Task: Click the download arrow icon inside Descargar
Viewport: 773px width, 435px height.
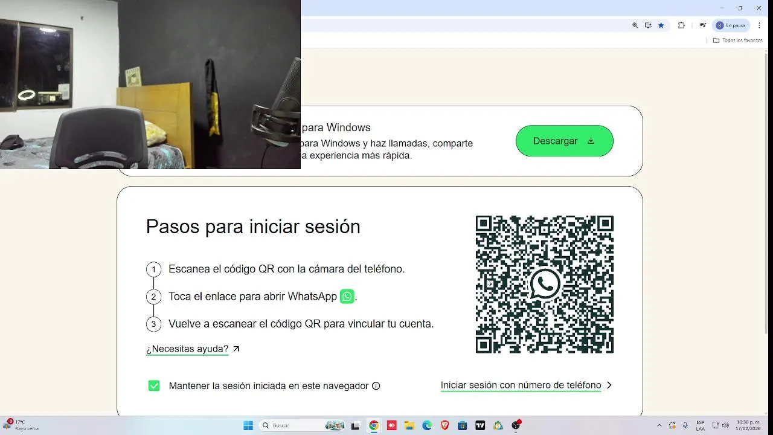Action: (x=591, y=141)
